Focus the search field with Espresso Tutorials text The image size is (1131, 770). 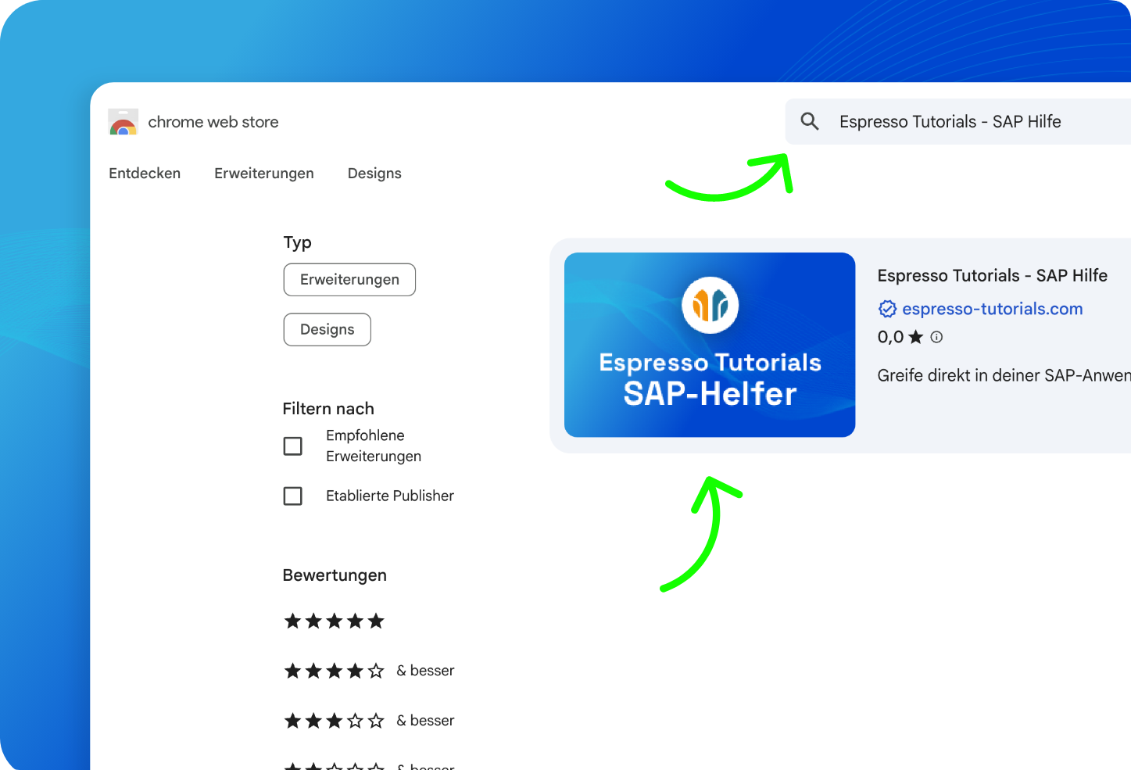pos(958,121)
